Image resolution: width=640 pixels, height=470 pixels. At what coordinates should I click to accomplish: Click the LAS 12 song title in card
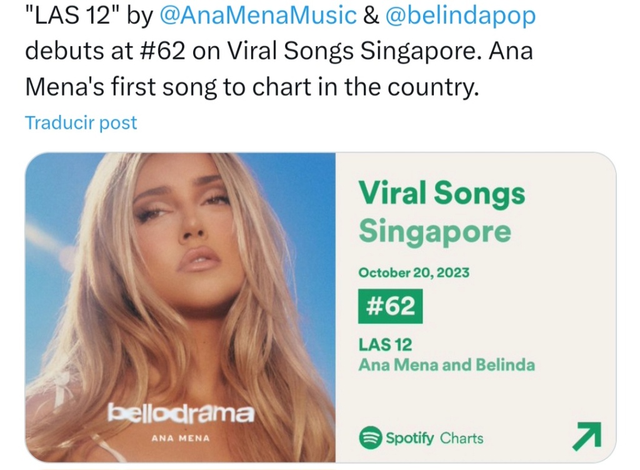coord(385,345)
